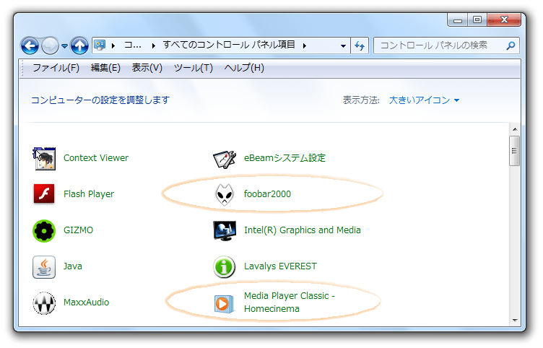Click the scrollbar down arrow
Image resolution: width=543 pixels, height=348 pixels.
515,321
